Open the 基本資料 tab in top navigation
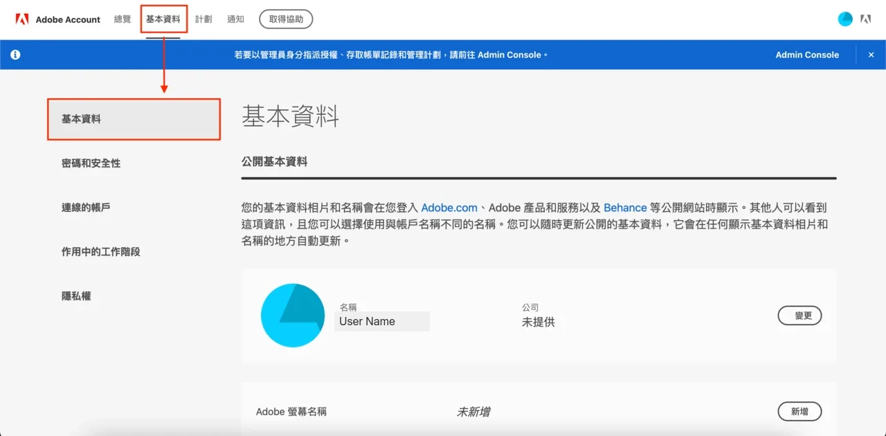886x436 pixels. [163, 19]
